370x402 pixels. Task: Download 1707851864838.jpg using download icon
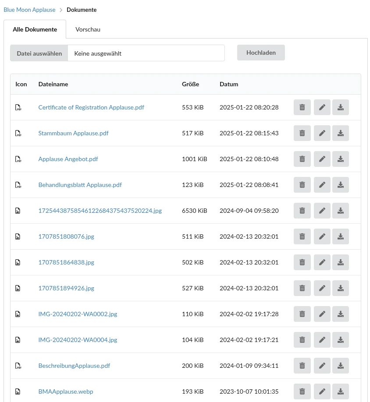click(341, 262)
